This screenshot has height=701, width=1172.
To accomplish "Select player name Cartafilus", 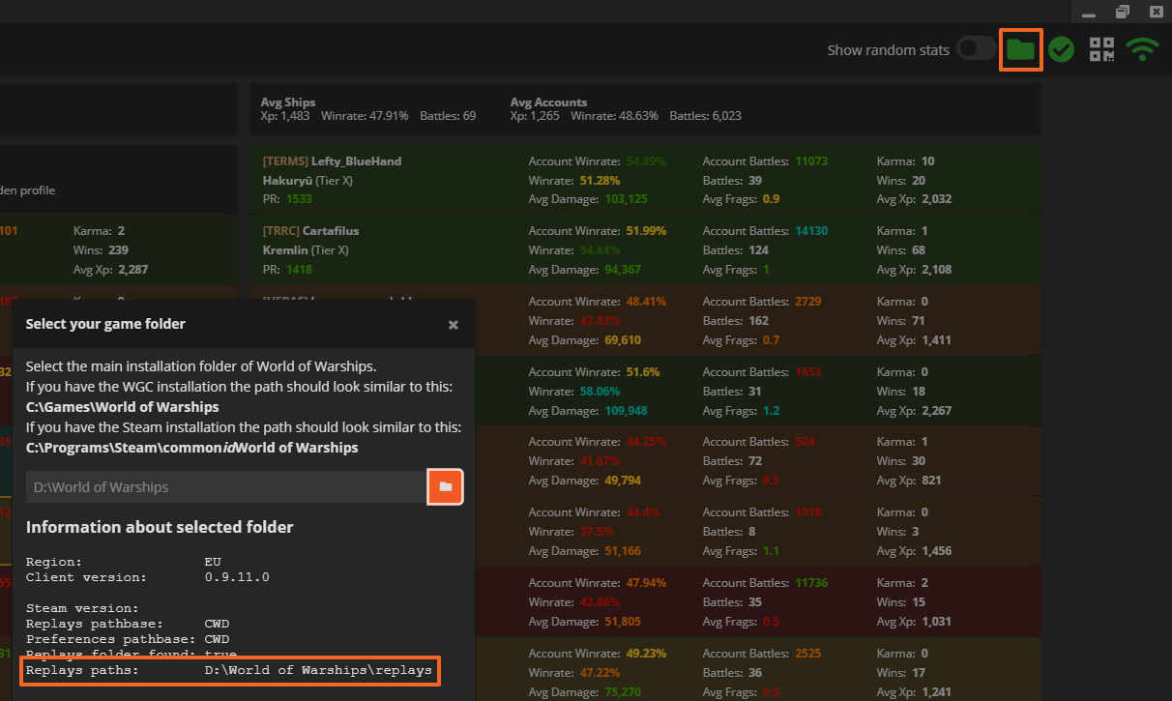I will tap(330, 231).
